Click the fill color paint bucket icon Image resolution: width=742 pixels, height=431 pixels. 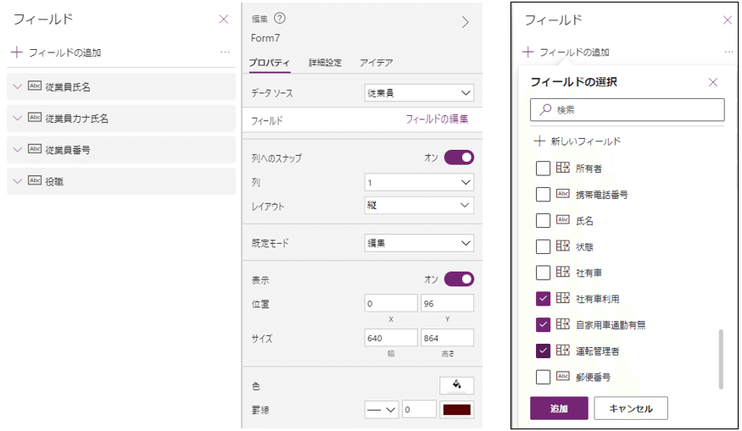457,385
